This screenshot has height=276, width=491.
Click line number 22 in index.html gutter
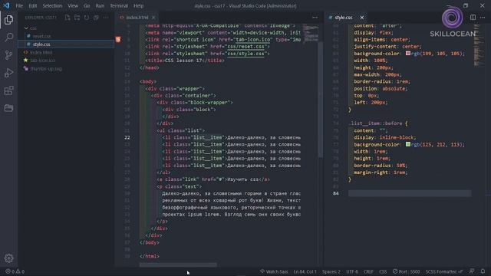[127, 137]
